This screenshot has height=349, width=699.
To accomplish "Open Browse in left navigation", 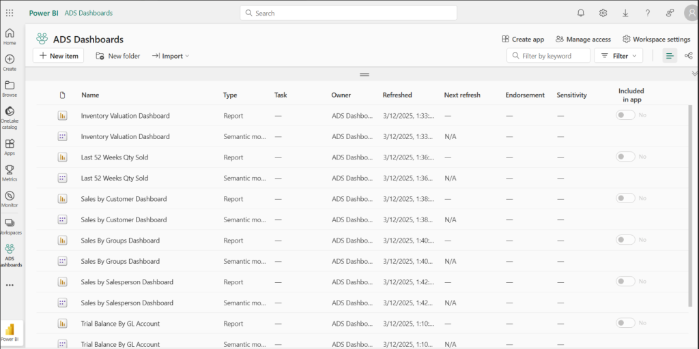I will [10, 89].
